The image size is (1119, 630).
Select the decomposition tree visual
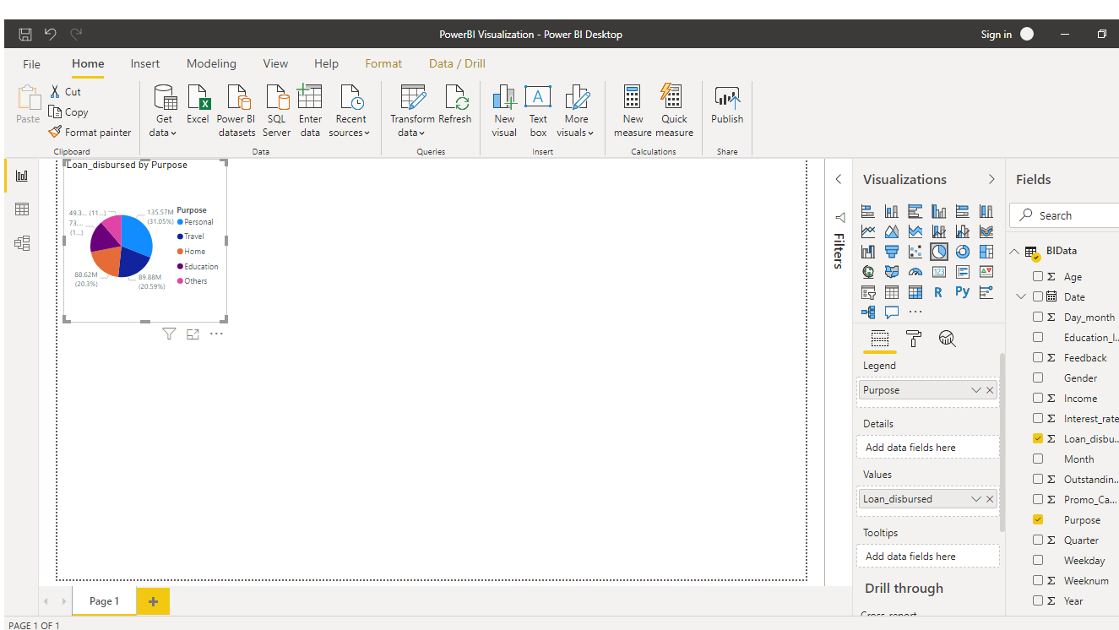pos(868,312)
